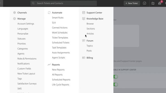This screenshot has height=93, width=166.
Task: Open the notifications icon with badge 5
Action: click(x=160, y=3)
